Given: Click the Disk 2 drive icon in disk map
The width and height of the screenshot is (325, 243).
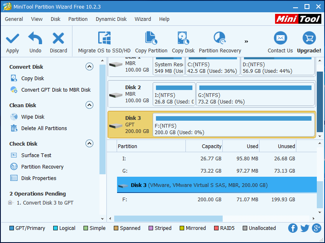Looking at the screenshot, I should point(116,95).
